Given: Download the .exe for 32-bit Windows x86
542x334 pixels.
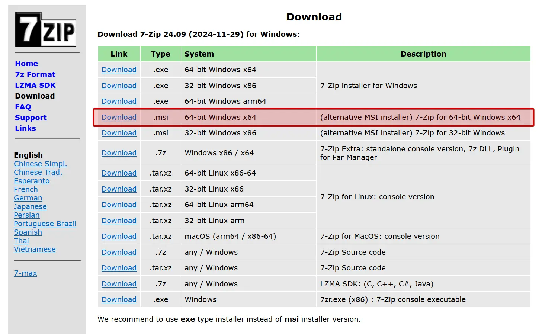Looking at the screenshot, I should pos(119,86).
